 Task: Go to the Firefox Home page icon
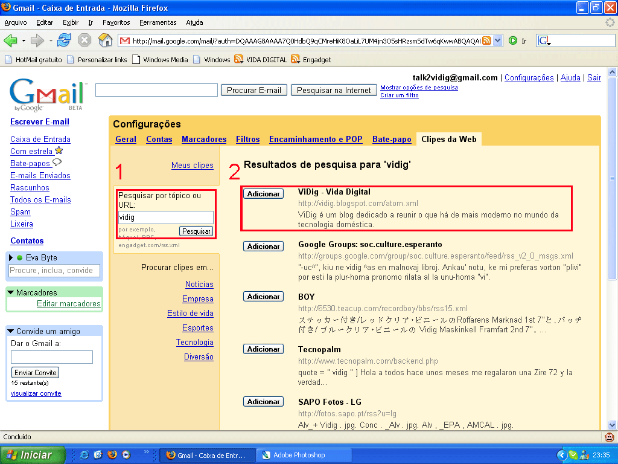coord(105,40)
